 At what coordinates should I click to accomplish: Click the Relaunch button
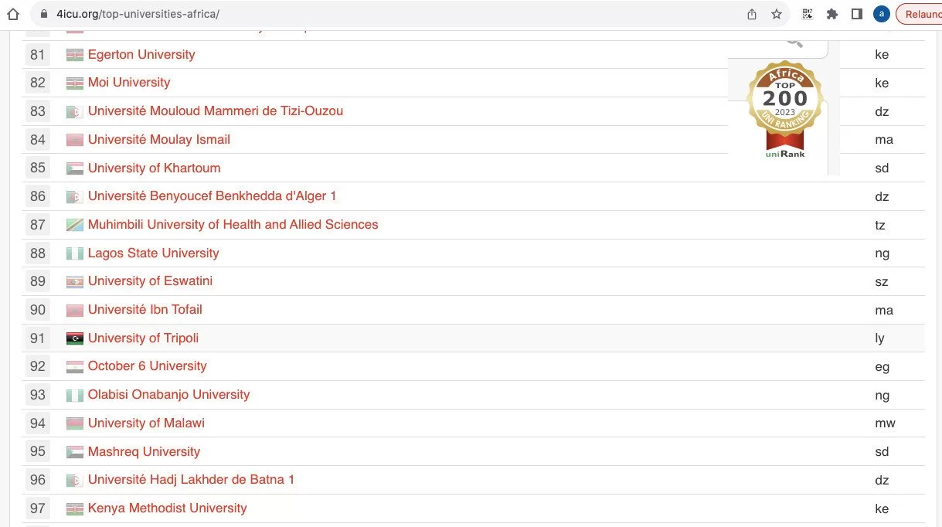(921, 14)
